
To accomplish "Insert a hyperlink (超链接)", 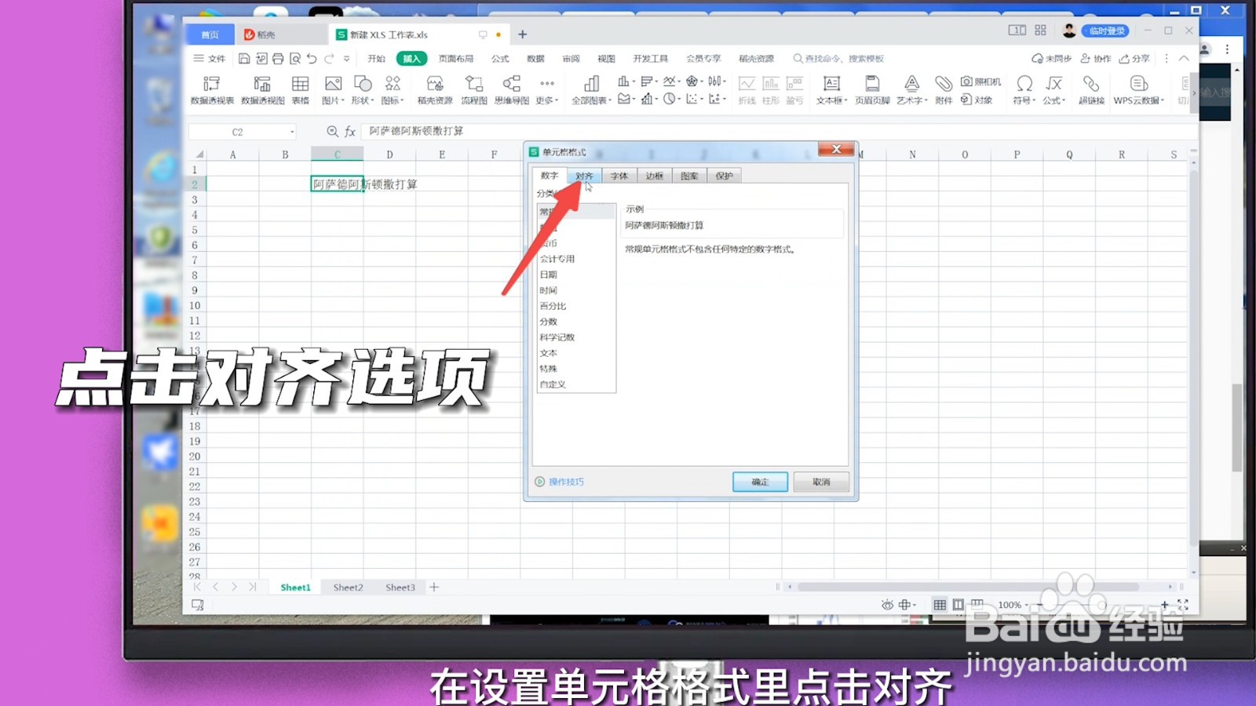I will 1091,90.
